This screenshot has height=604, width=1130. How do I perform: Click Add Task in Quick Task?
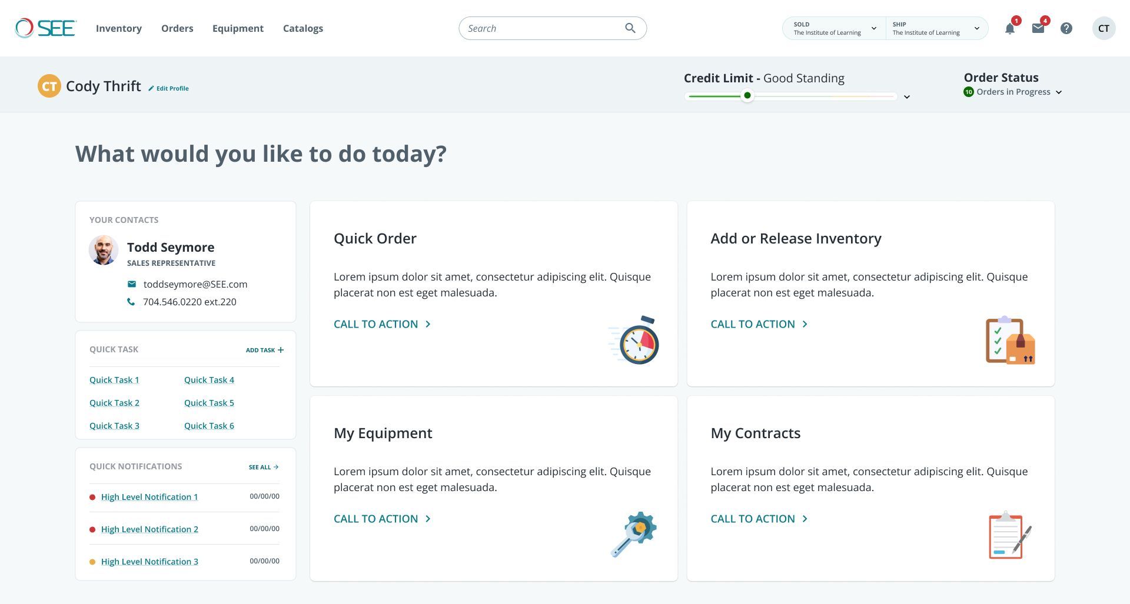point(264,350)
